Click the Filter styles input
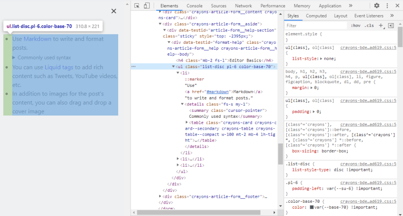Screen dimensions: 403x216 point(316,26)
